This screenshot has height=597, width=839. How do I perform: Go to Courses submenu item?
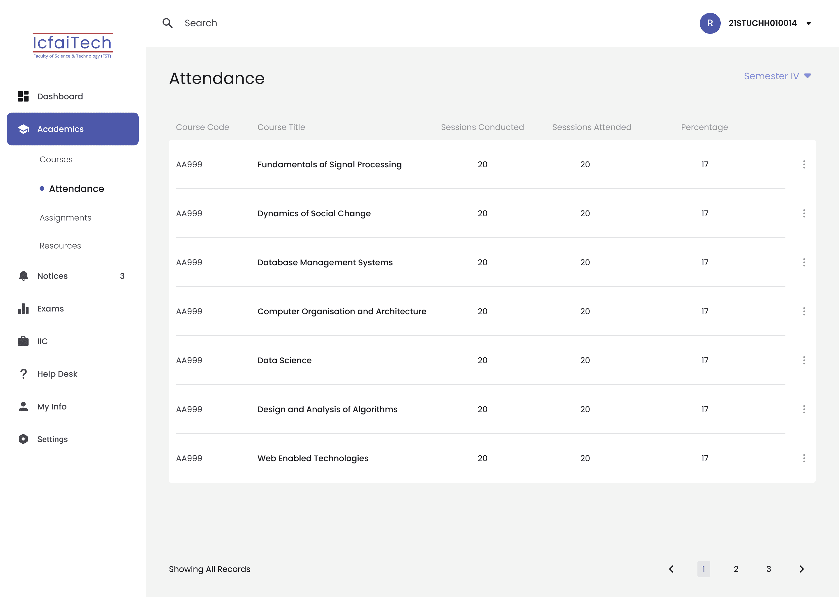pos(56,159)
